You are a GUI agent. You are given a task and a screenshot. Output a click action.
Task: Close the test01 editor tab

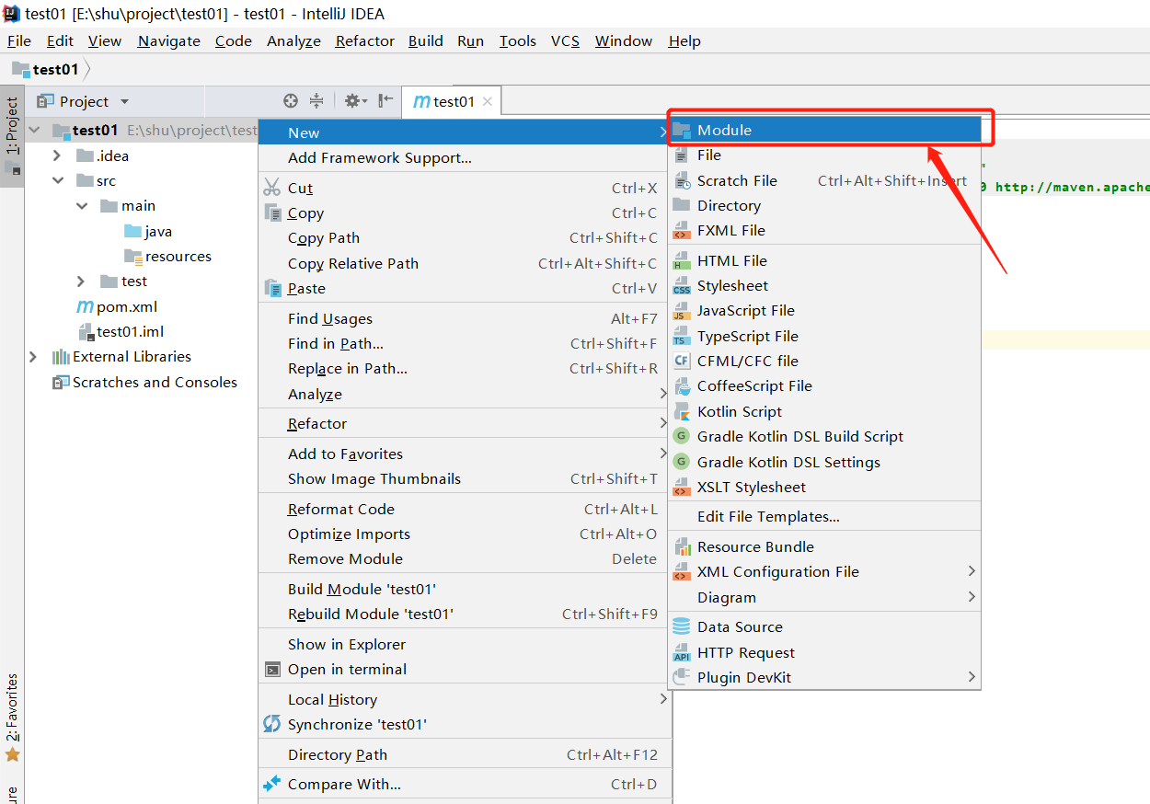(488, 102)
